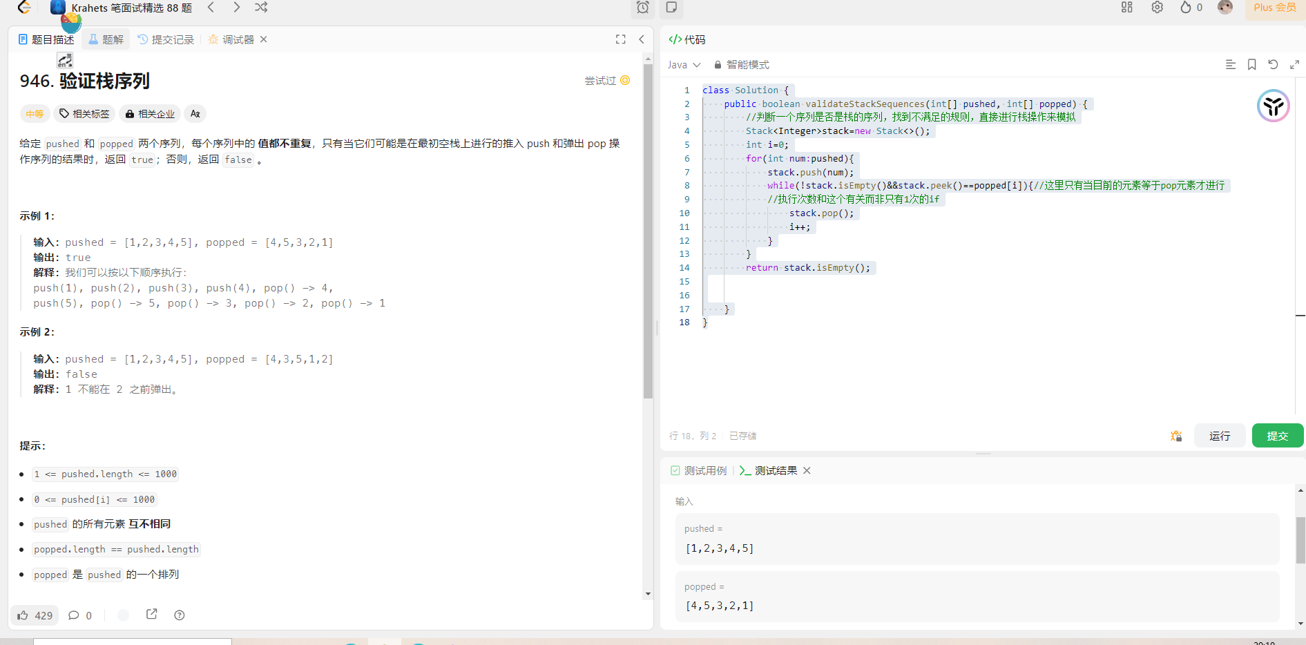Click the description panel vertical scrollbar
This screenshot has width=1306, height=645.
click(x=648, y=231)
